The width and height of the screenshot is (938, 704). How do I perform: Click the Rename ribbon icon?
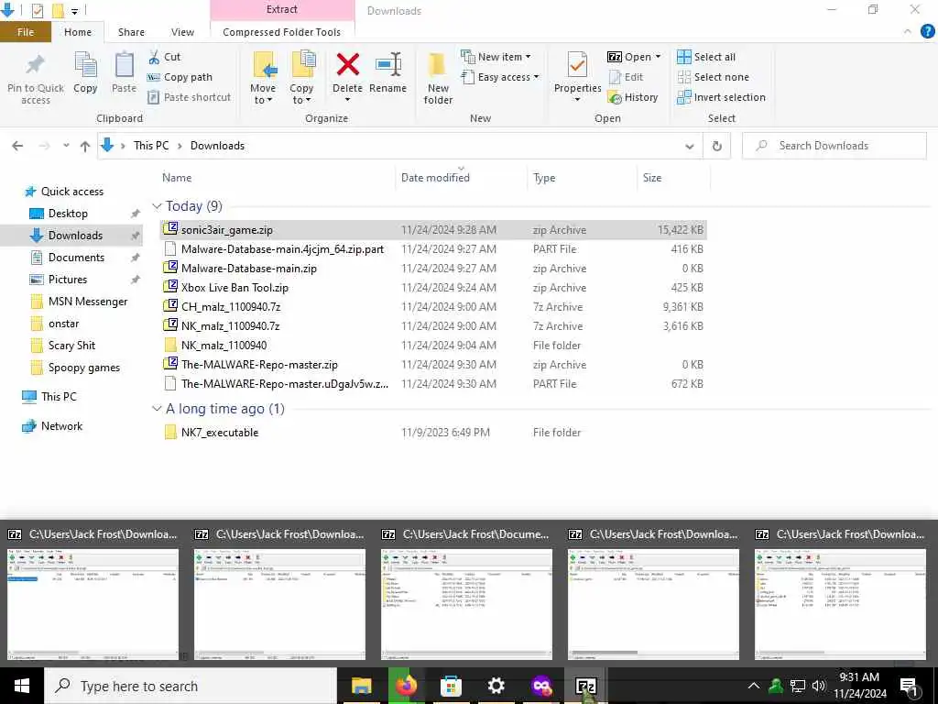coord(388,65)
